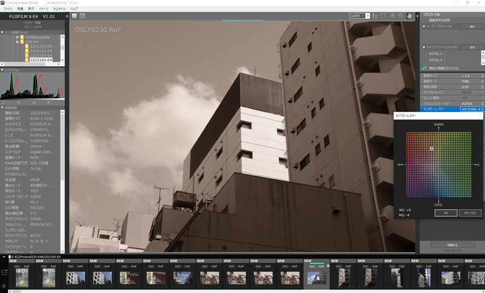Change the 0 EV push/pull stepper

click(x=482, y=87)
